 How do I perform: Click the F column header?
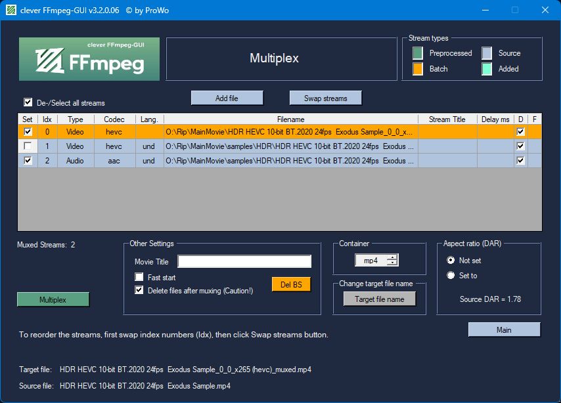(535, 119)
